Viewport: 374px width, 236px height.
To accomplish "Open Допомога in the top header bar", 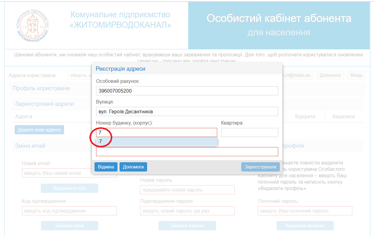I will pos(330,75).
